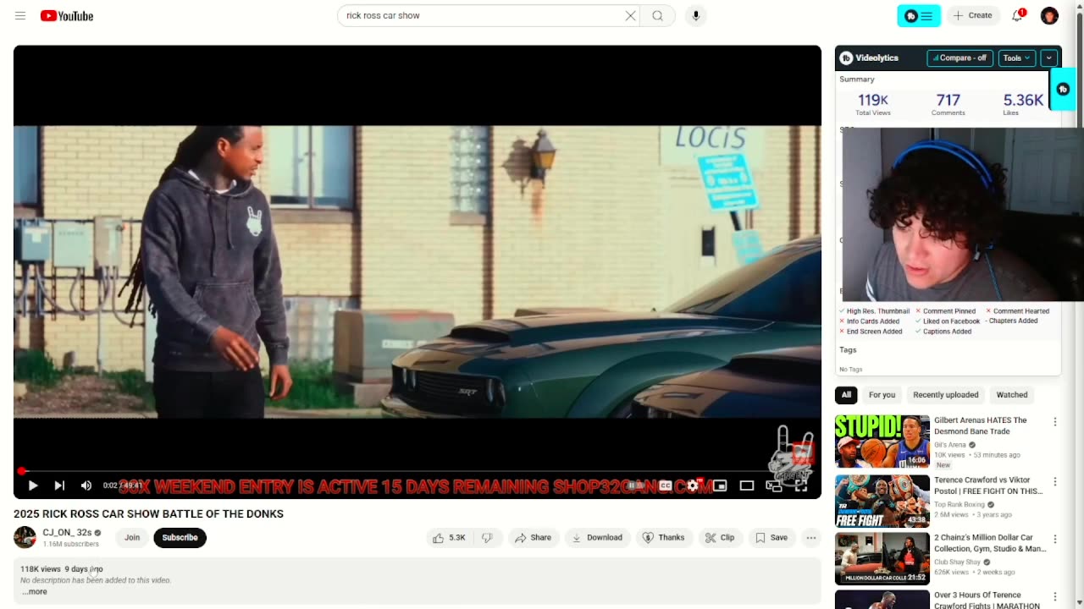Open Gilbert Arenas STUPID thumbnail
Image resolution: width=1084 pixels, height=609 pixels.
tap(882, 441)
